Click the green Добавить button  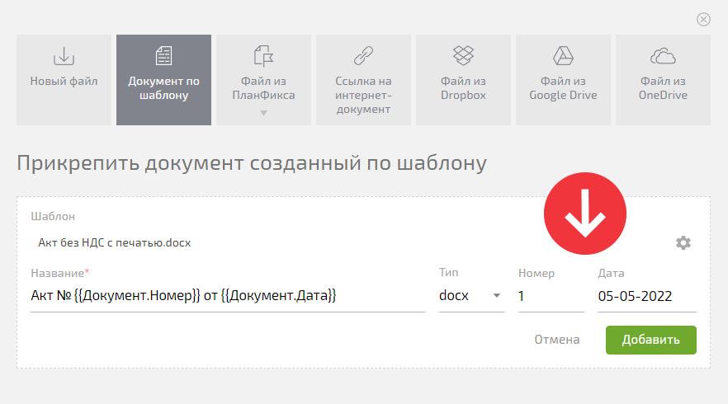click(651, 340)
